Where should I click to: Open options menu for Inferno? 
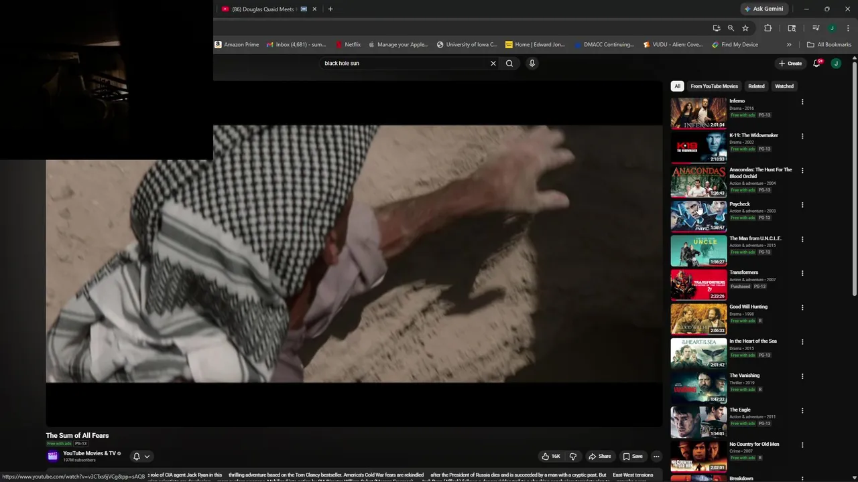pyautogui.click(x=802, y=102)
